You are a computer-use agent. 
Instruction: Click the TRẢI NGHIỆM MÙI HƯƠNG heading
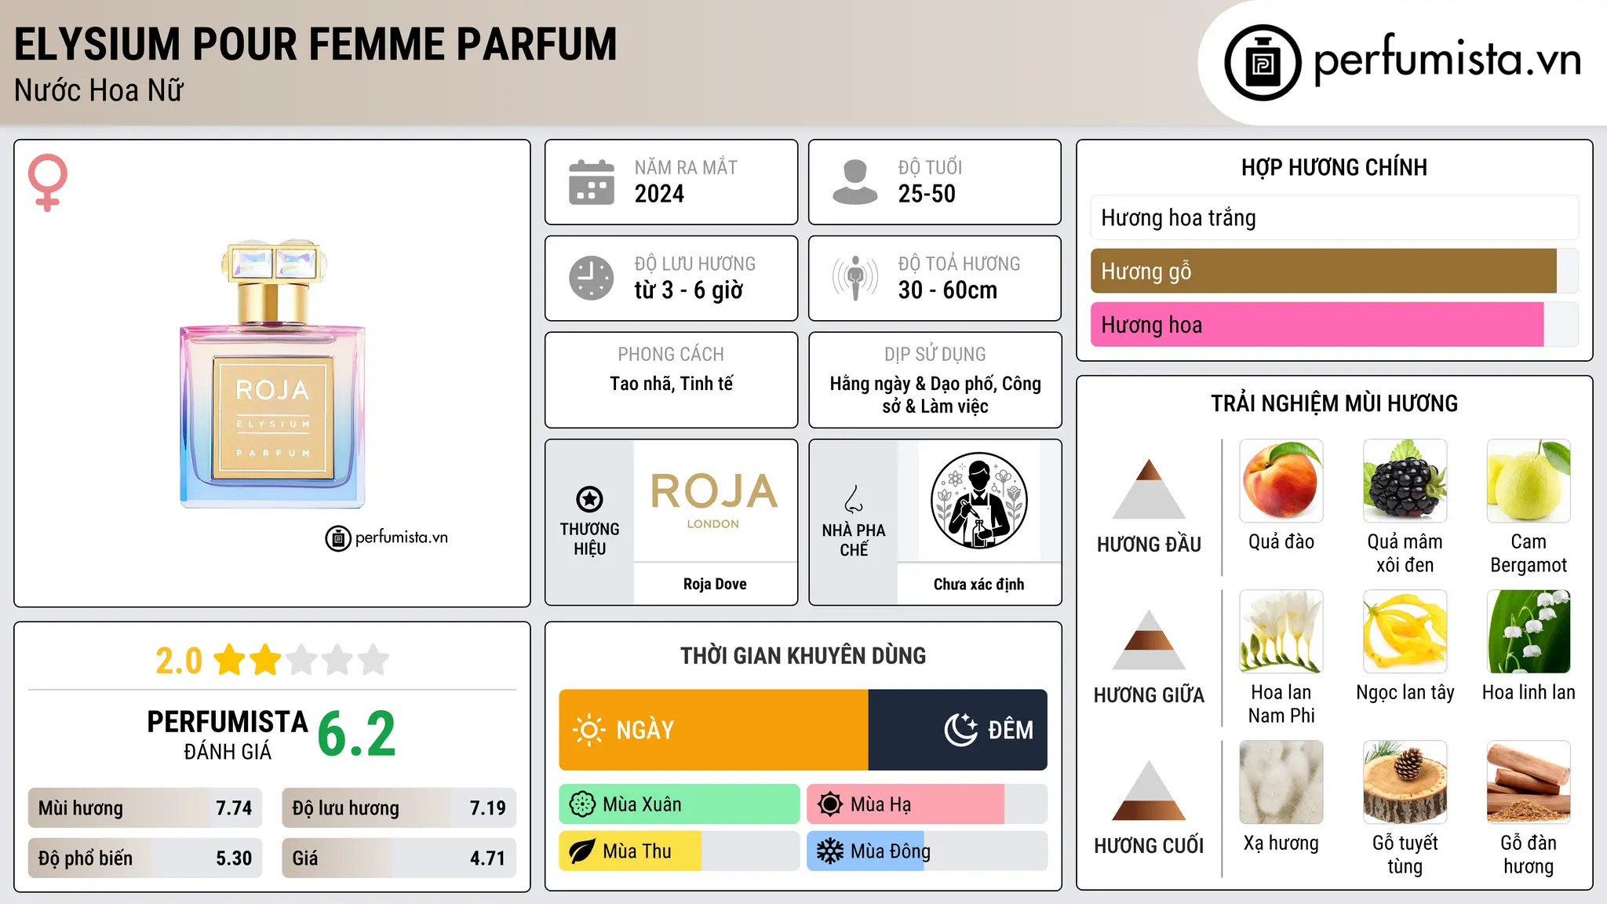(1334, 403)
